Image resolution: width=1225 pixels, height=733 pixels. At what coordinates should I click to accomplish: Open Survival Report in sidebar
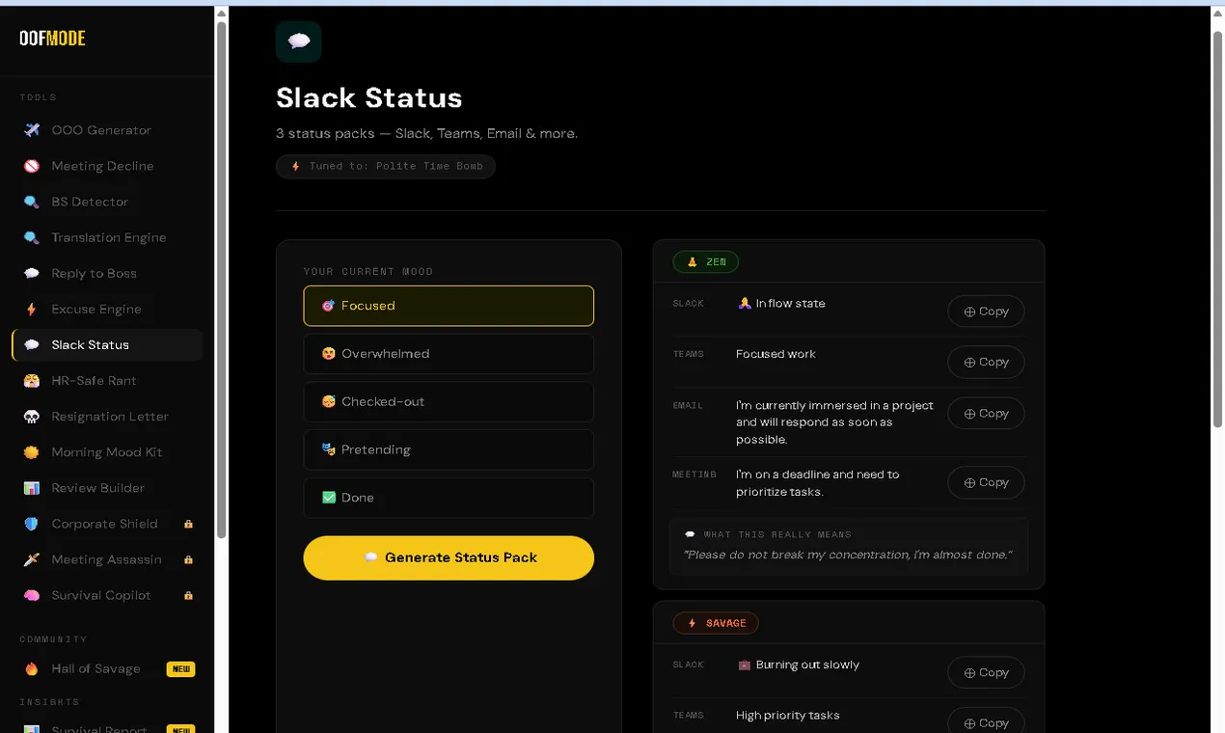(107, 727)
